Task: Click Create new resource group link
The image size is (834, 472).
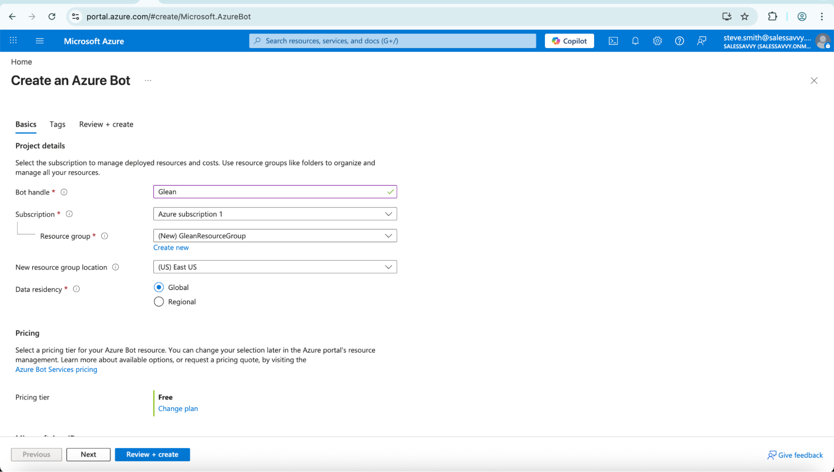Action: [171, 247]
